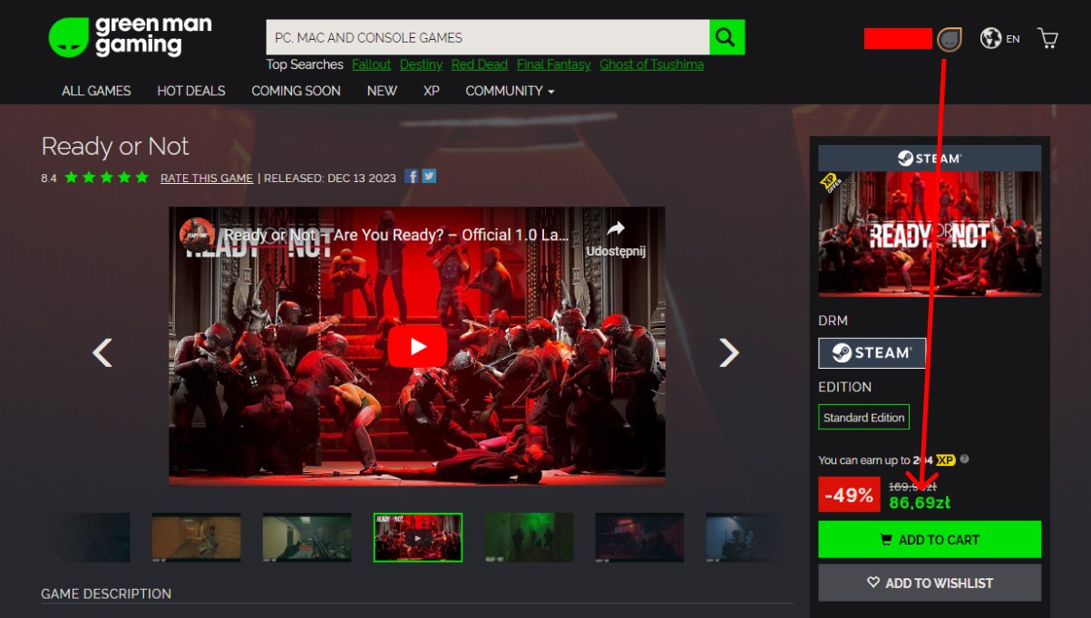Share on Twitter icon
The height and width of the screenshot is (618, 1091).
429,177
